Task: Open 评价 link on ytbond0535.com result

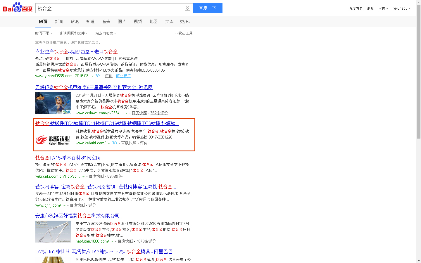Action: [109, 76]
